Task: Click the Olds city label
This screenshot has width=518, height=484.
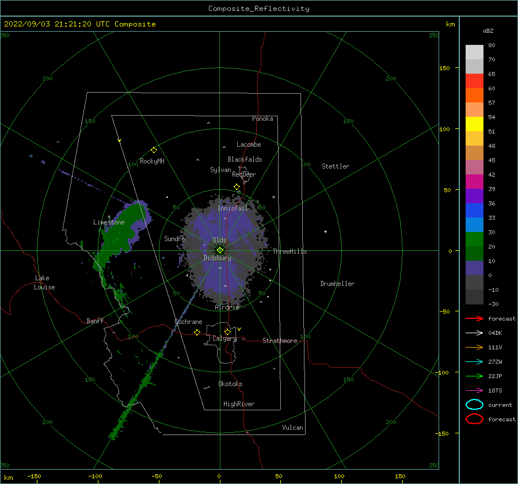Action: (219, 240)
